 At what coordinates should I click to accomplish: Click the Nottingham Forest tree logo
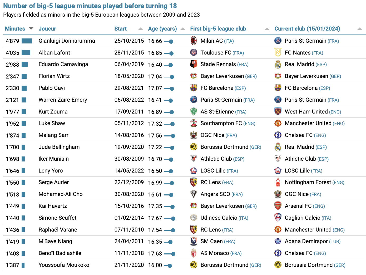pyautogui.click(x=278, y=182)
